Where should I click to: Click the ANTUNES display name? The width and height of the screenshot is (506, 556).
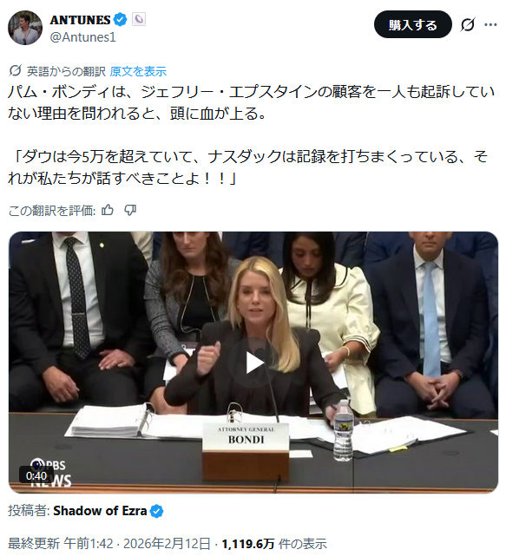pyautogui.click(x=80, y=20)
